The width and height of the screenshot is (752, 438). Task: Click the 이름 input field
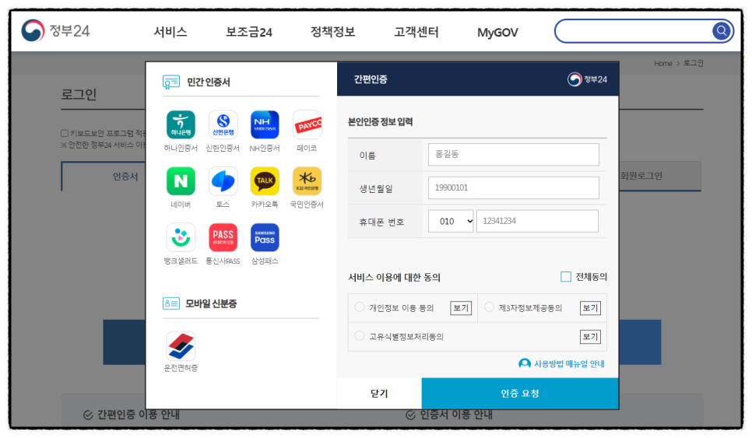coord(513,154)
